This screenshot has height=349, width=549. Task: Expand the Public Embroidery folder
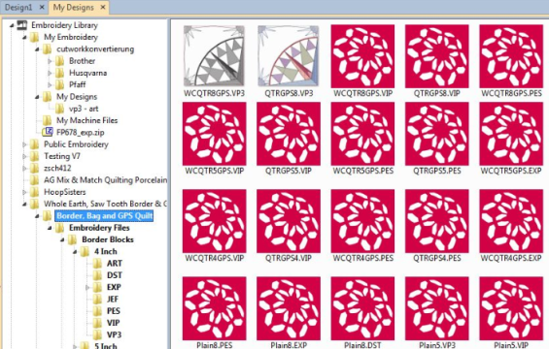24,144
